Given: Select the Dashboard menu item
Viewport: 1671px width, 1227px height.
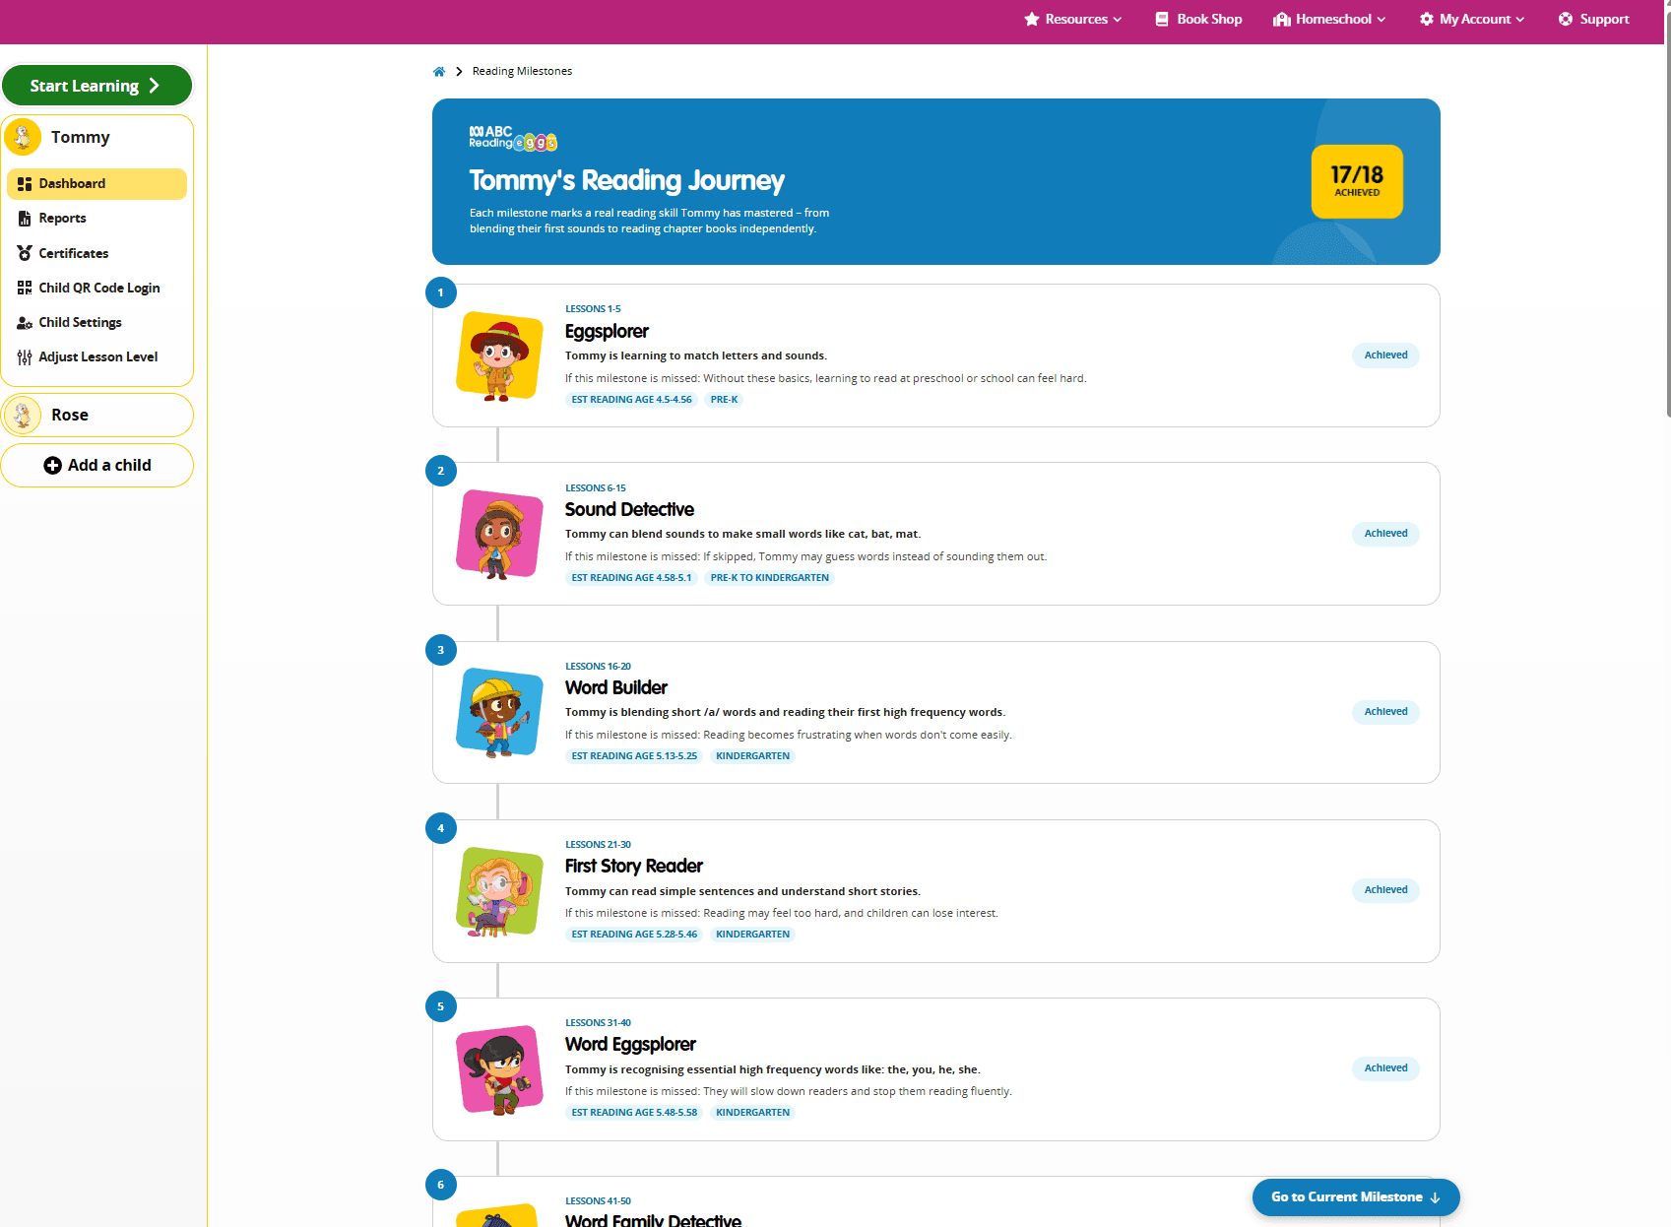Looking at the screenshot, I should [96, 184].
